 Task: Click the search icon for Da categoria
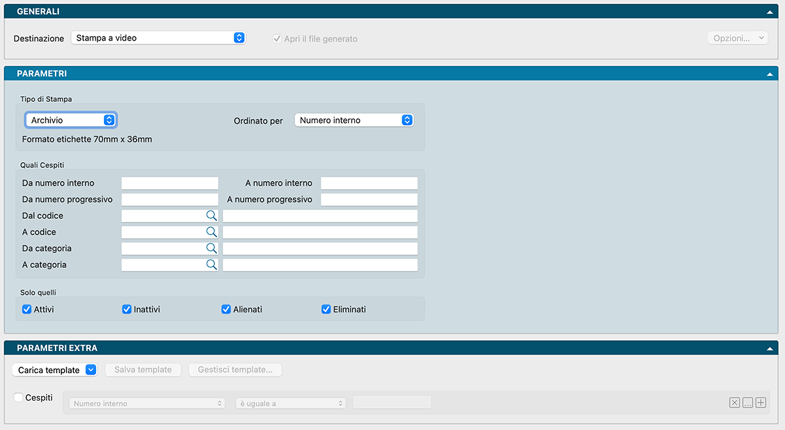tap(211, 248)
